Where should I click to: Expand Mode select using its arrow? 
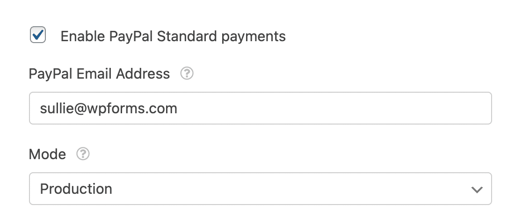tap(477, 189)
